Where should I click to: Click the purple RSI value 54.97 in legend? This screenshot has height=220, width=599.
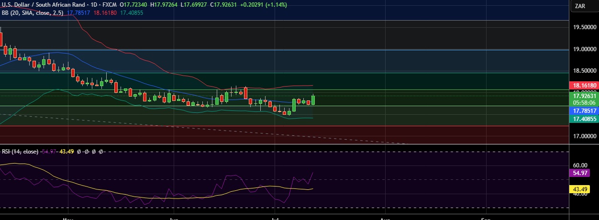coord(49,151)
